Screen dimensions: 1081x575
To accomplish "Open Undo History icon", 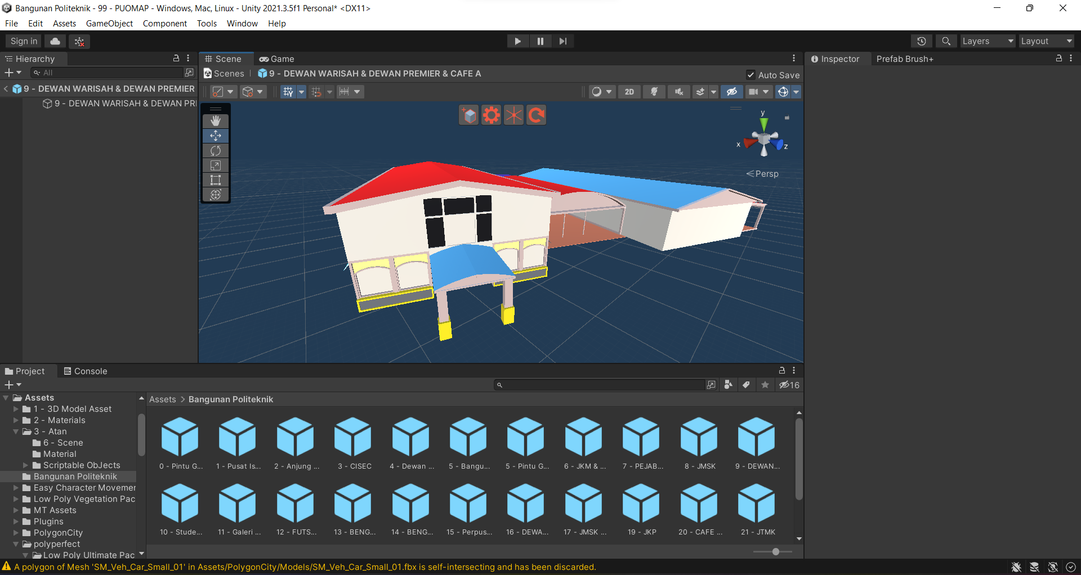I will [x=921, y=41].
